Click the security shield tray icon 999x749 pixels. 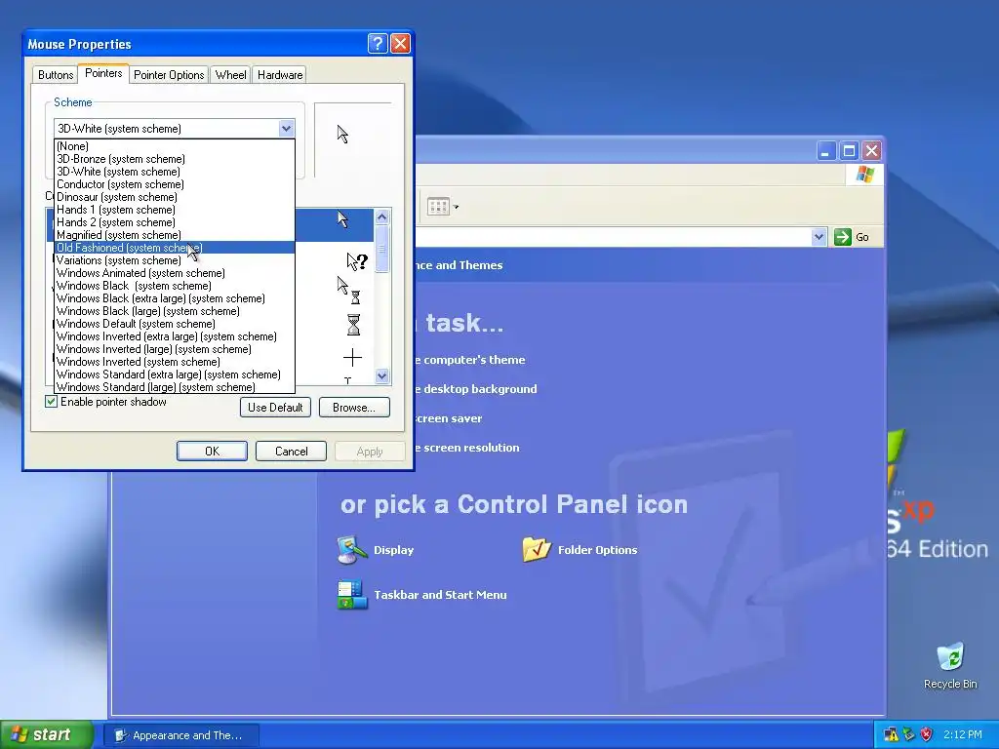tap(927, 734)
